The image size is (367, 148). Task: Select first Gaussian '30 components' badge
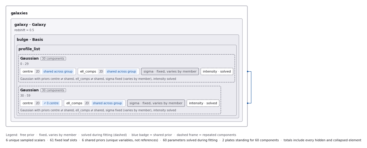53,59
